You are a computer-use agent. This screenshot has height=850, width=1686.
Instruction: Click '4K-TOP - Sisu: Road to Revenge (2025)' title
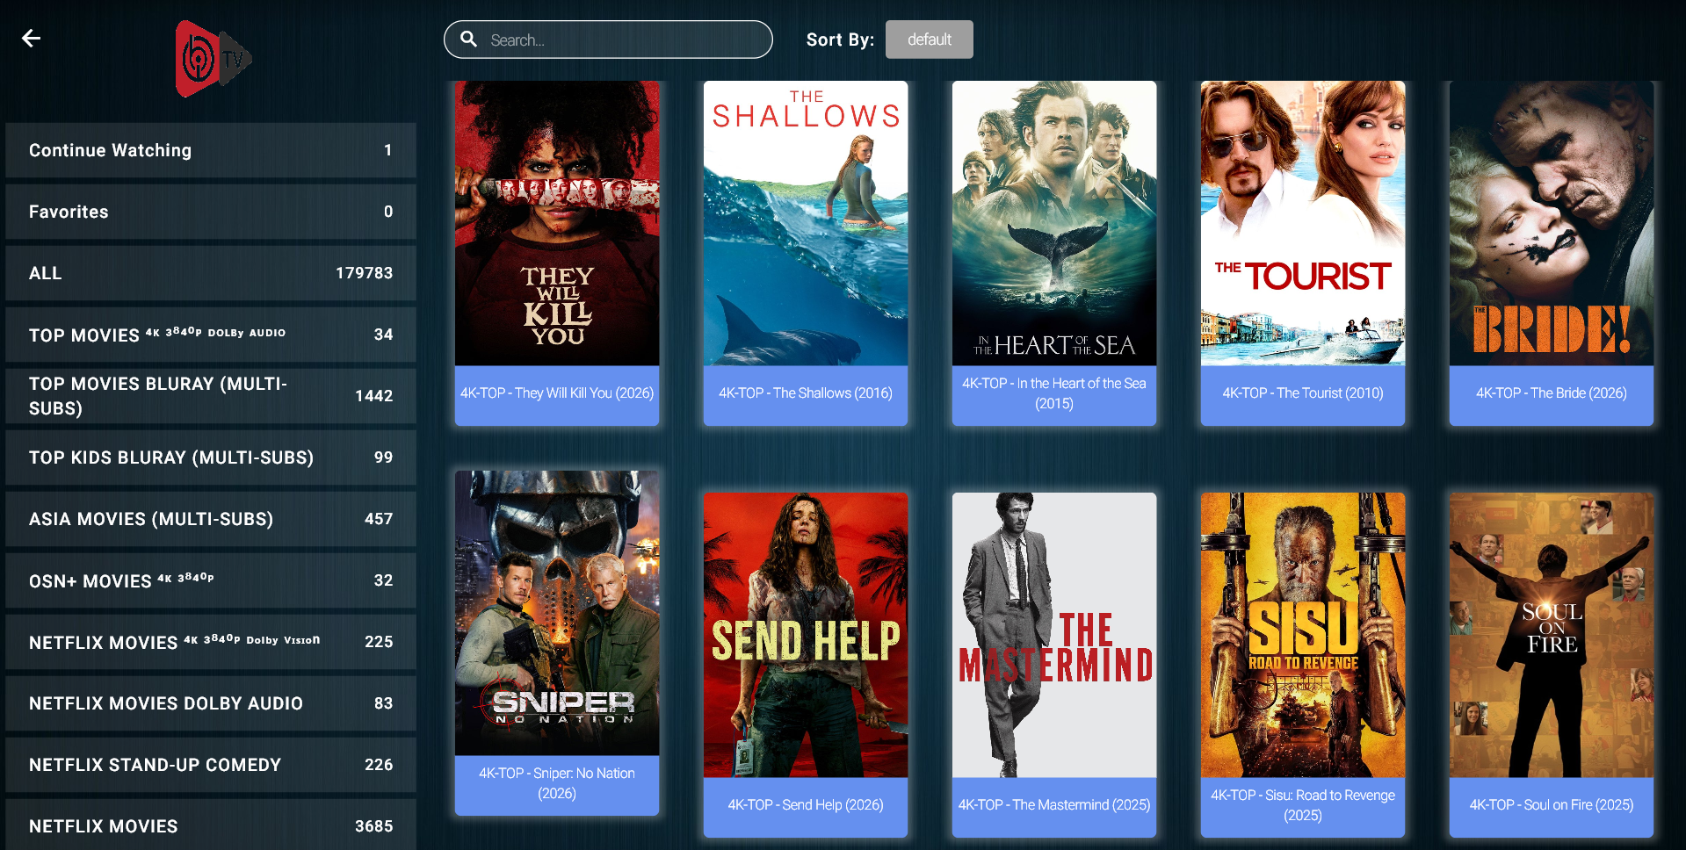[x=1303, y=805]
